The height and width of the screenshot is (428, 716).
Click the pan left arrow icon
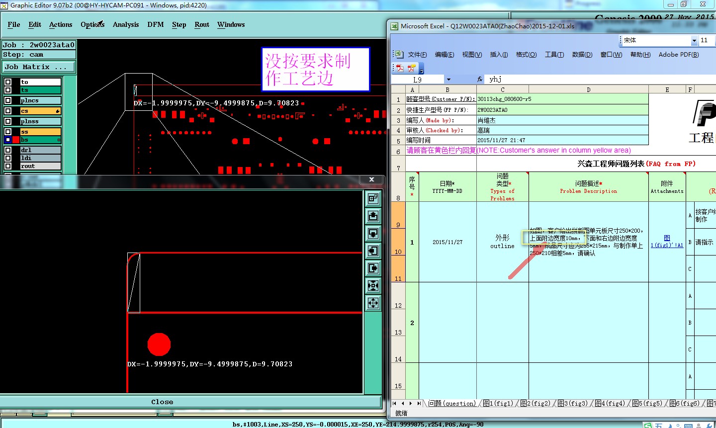click(373, 251)
